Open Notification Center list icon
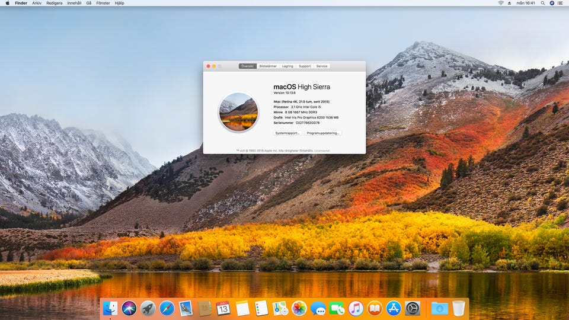 (561, 3)
